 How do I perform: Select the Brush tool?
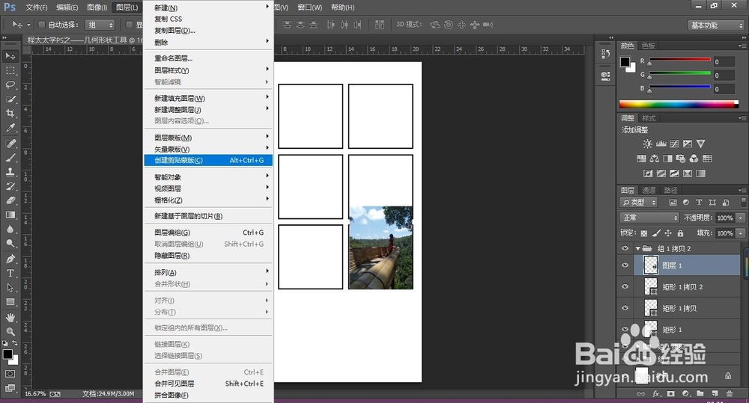(10, 158)
